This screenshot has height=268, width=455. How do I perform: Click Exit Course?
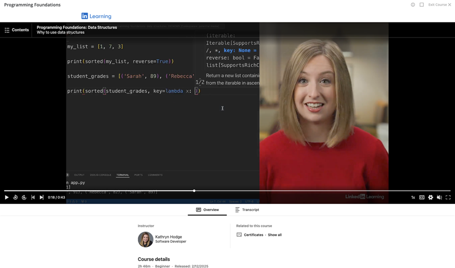pyautogui.click(x=440, y=5)
